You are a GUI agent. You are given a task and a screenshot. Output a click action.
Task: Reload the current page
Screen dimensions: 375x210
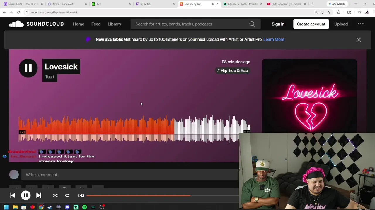pyautogui.click(x=18, y=12)
